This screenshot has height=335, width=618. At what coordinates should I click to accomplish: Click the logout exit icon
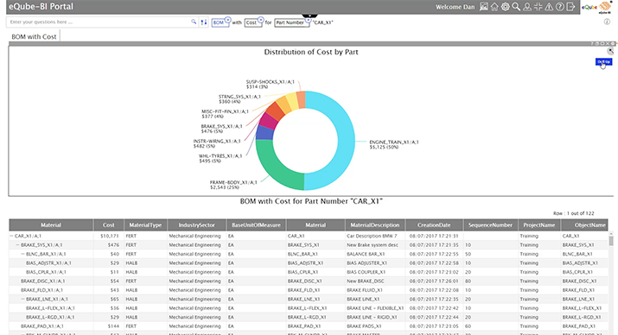570,7
